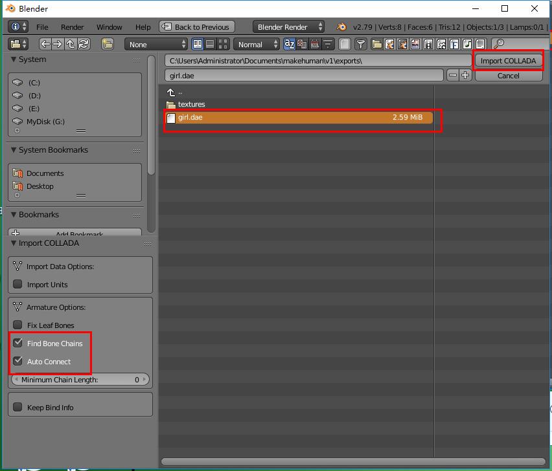Go forward to the next folder
The width and height of the screenshot is (552, 471).
coord(58,44)
